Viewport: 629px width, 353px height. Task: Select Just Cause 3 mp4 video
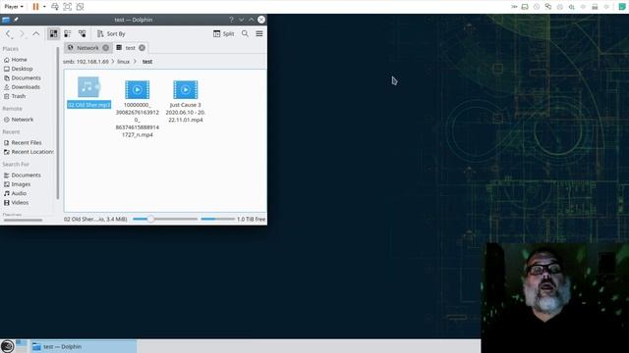pos(186,101)
